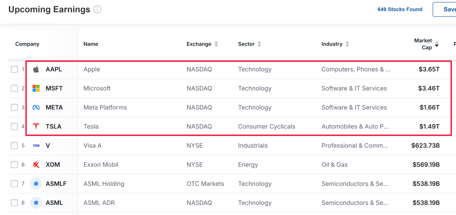
Task: Sort by the Exchange column arrows
Action: (216, 44)
